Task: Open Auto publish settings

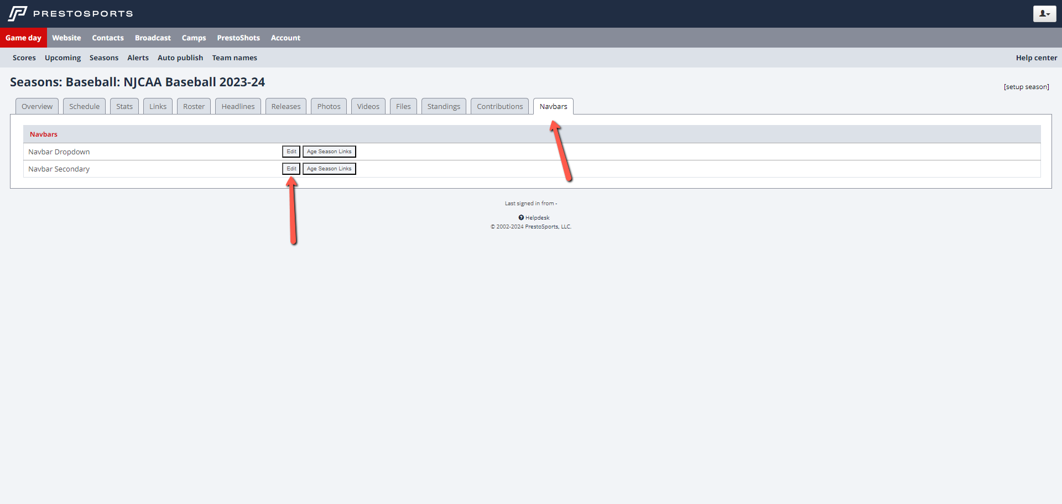Action: coord(180,58)
